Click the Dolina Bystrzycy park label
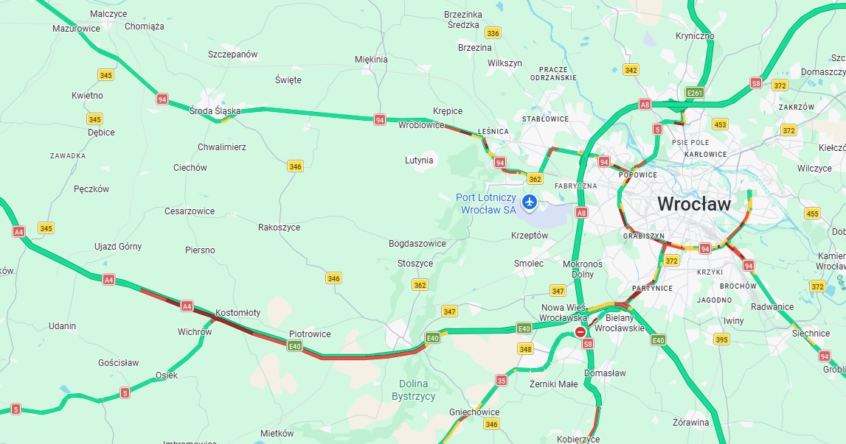This screenshot has width=846, height=444. click(x=413, y=390)
